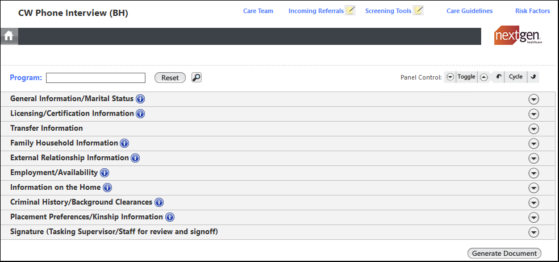Viewport: 559px width, 262px height.
Task: Expand all panels with Panel Control down arrow
Action: [x=450, y=77]
